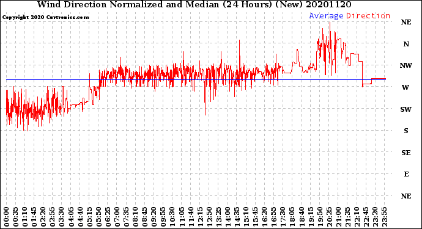Click the chart title text
422x229 pixels.
click(x=194, y=4)
